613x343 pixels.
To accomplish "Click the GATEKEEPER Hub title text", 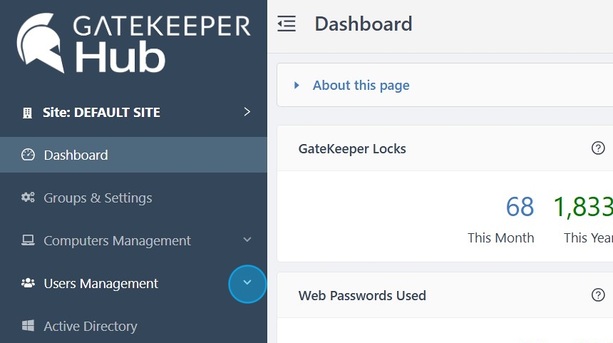I will click(162, 43).
